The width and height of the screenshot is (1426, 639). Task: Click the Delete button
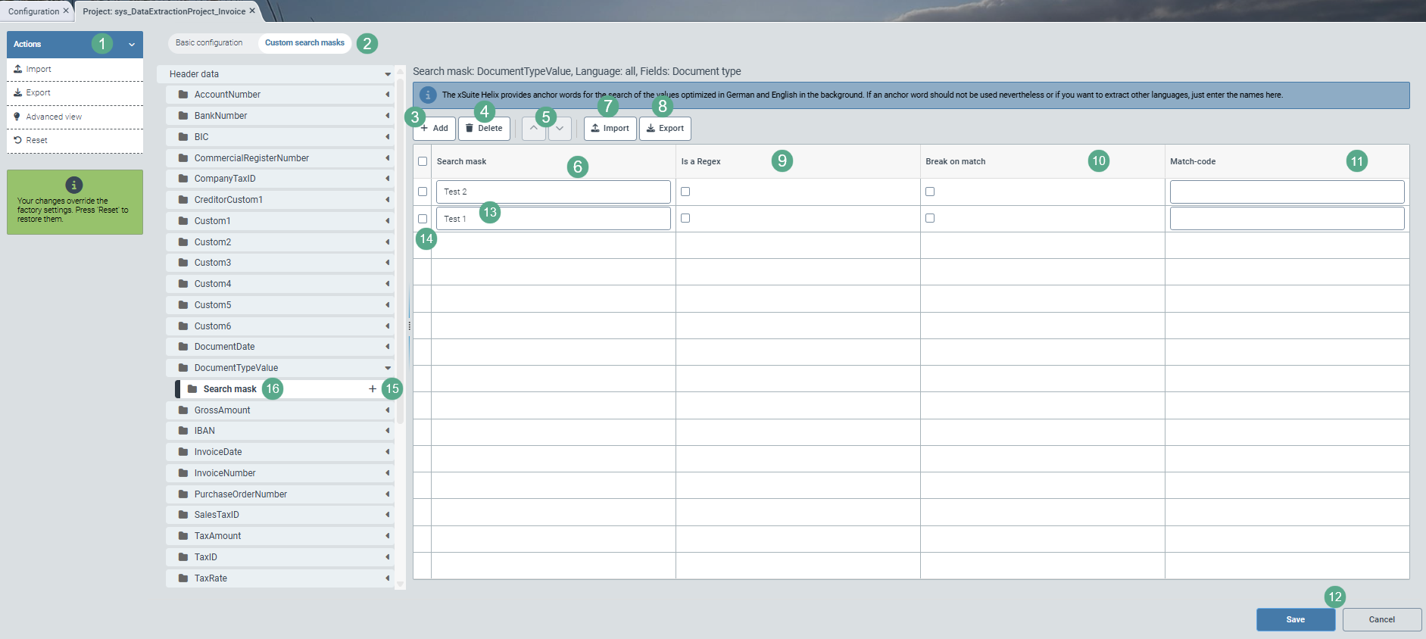[x=484, y=129]
